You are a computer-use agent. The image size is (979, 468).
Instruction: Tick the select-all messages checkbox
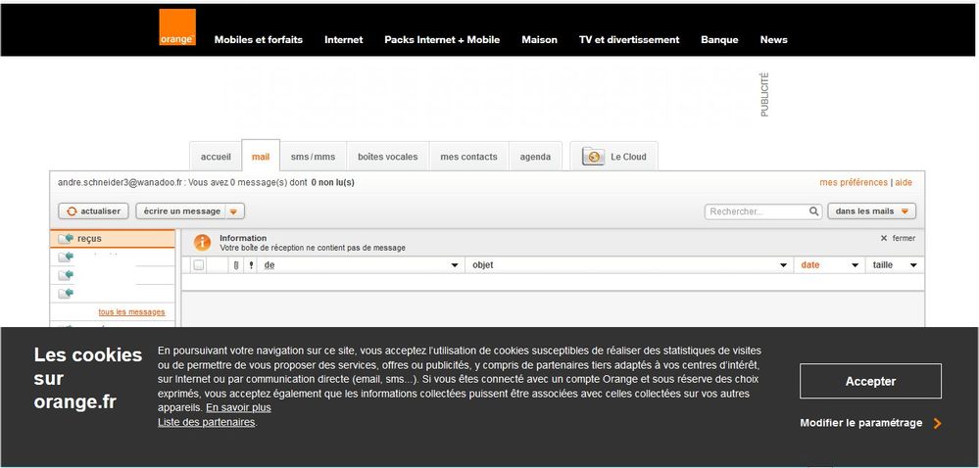[x=199, y=265]
